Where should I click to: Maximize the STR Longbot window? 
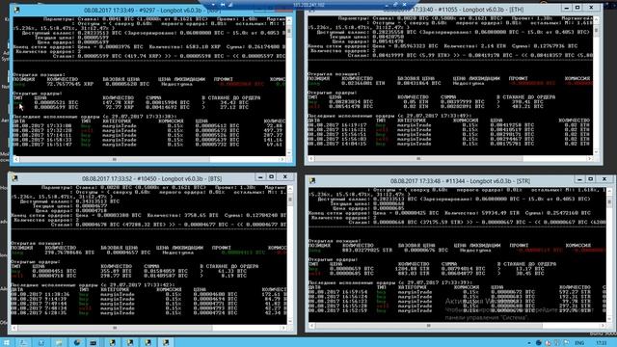click(591, 179)
